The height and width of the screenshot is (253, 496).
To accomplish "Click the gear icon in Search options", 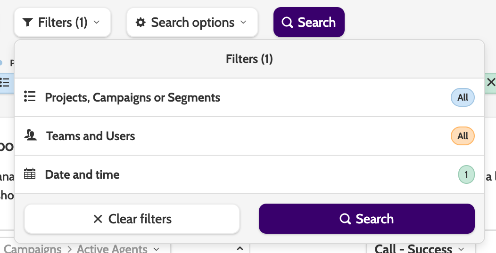I will (x=141, y=23).
